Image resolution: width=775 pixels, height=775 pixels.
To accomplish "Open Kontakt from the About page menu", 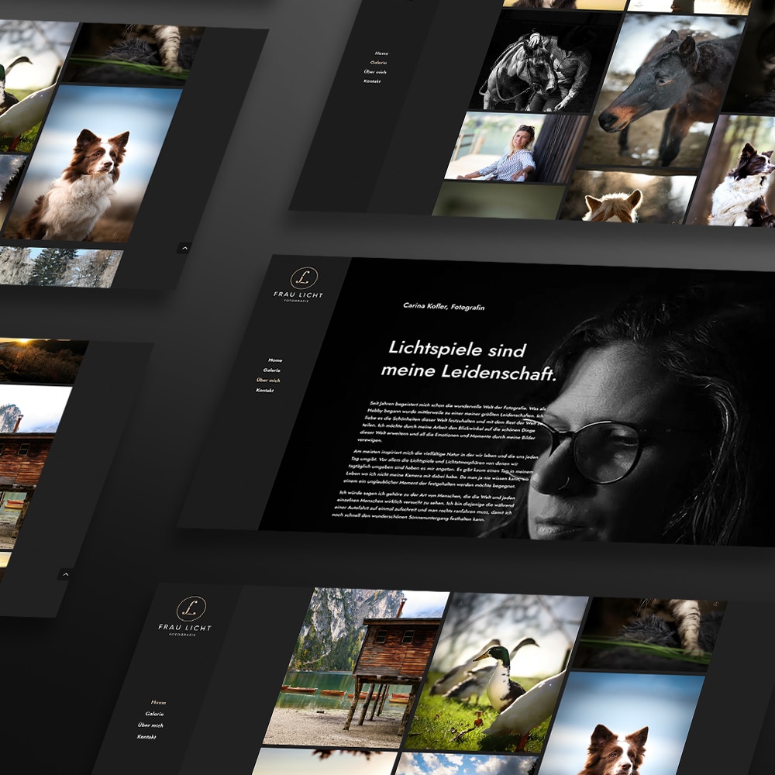I will pos(264,391).
